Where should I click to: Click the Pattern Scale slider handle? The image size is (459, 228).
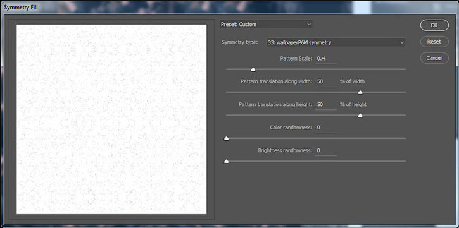click(x=253, y=69)
